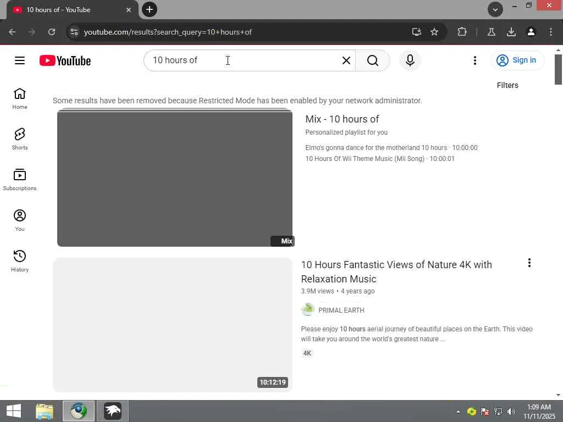This screenshot has height=422, width=563.
Task: Open '10 Hours Fantastic Views of Nature' title
Action: [396, 271]
